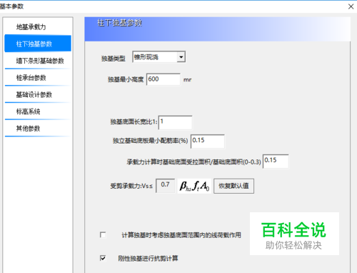Open the 地基承载力 settings page
This screenshot has width=357, height=273.
pos(31,27)
